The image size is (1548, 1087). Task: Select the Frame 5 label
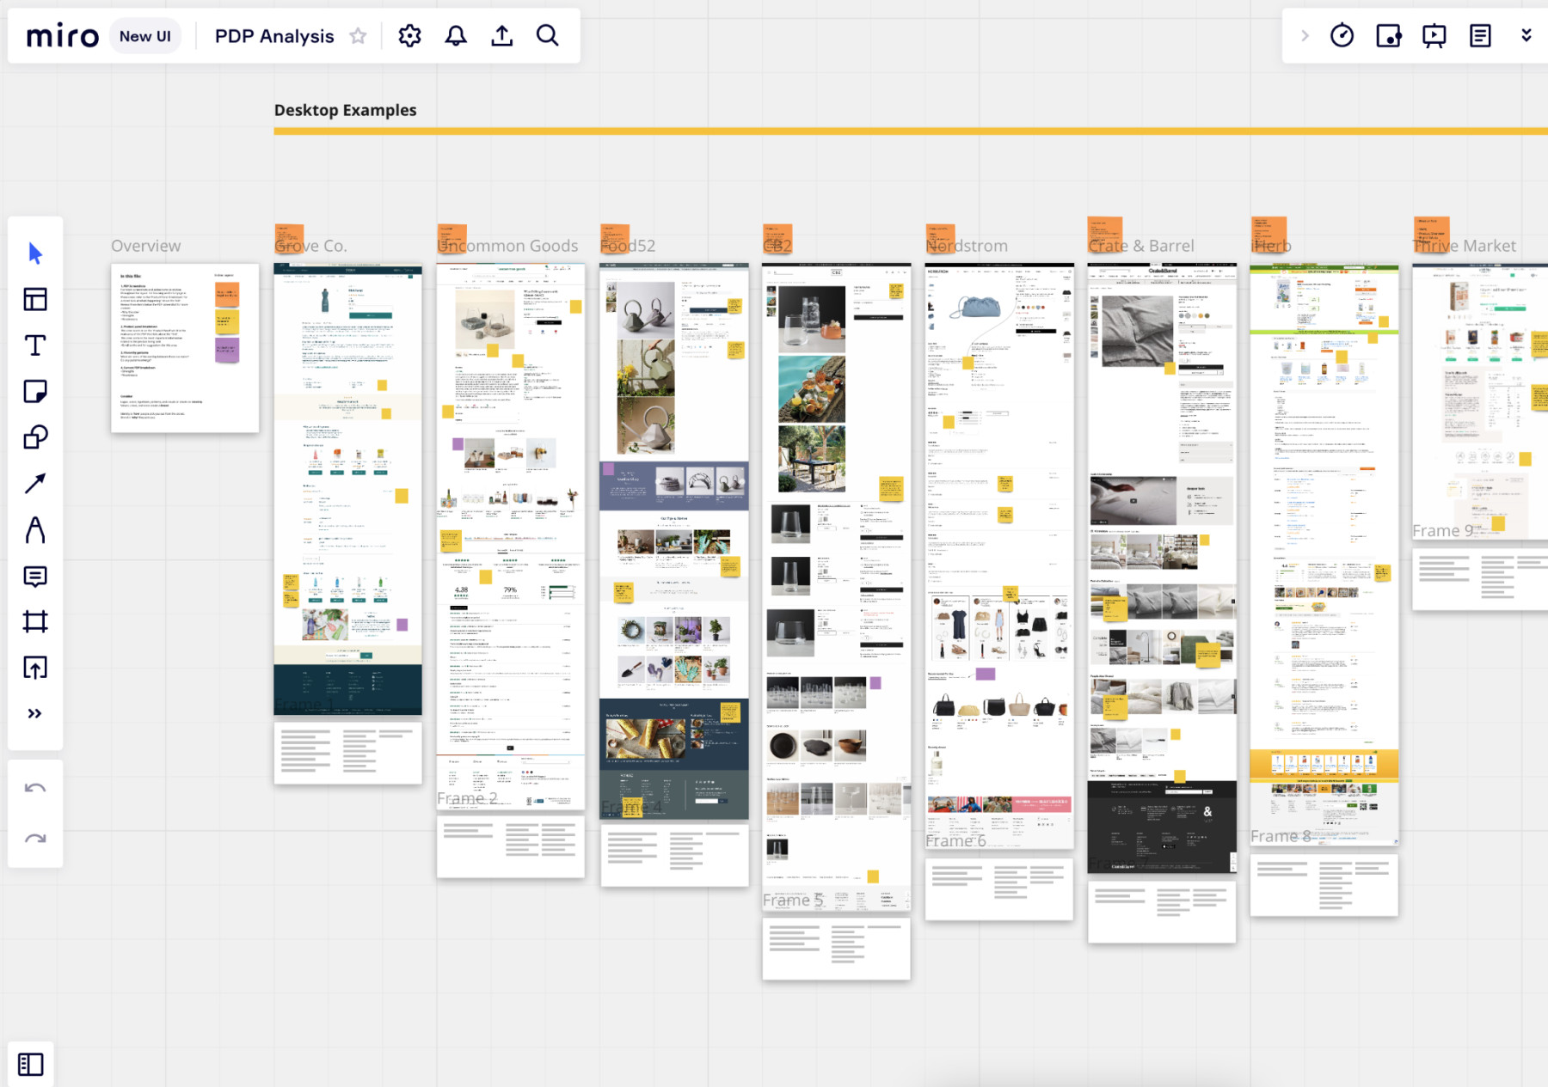coord(793,900)
